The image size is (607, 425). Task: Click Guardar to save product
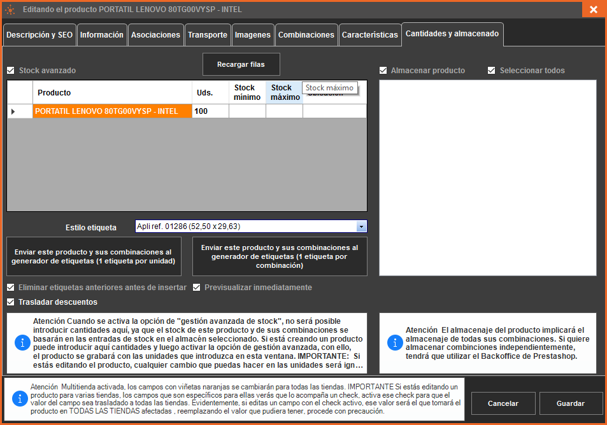[x=570, y=403]
